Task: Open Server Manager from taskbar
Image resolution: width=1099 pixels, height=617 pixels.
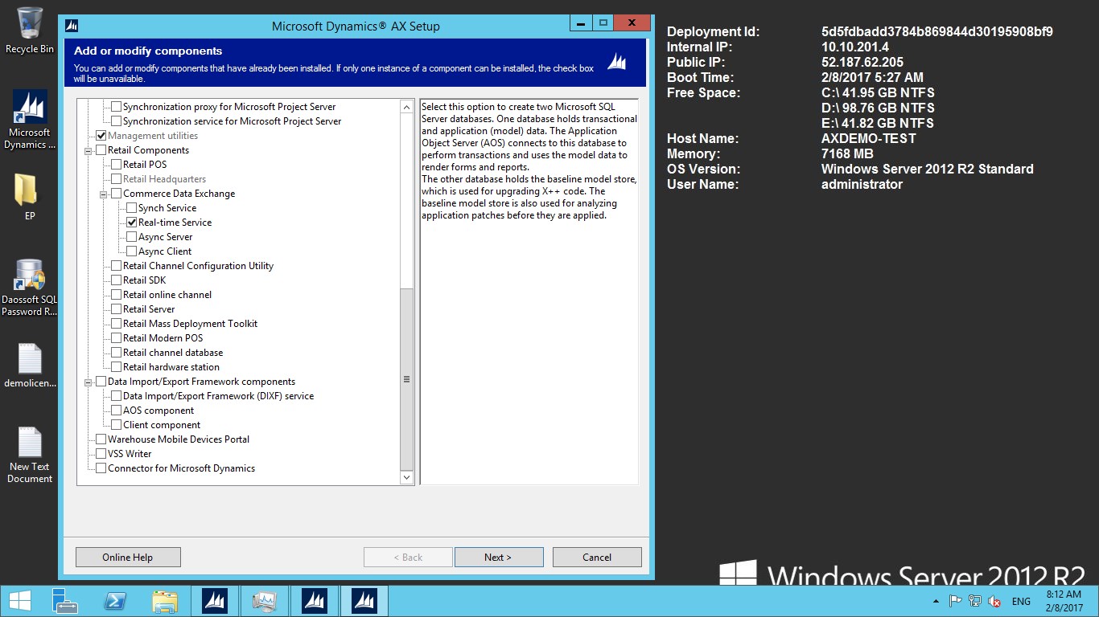Action: (x=65, y=601)
